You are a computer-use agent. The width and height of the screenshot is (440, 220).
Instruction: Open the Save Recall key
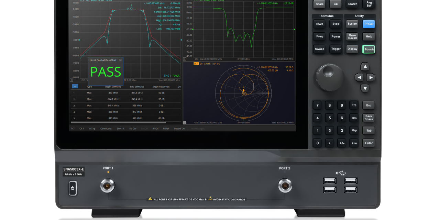click(x=352, y=36)
